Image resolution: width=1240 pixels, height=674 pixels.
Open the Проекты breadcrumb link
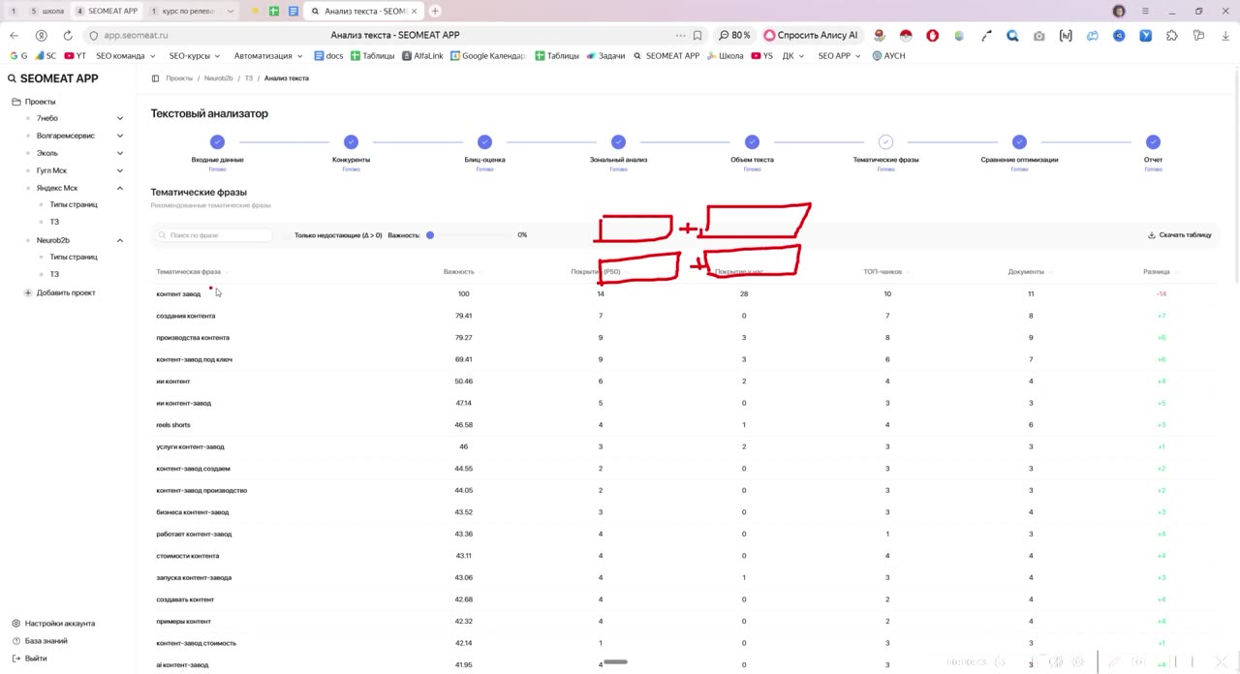click(179, 78)
